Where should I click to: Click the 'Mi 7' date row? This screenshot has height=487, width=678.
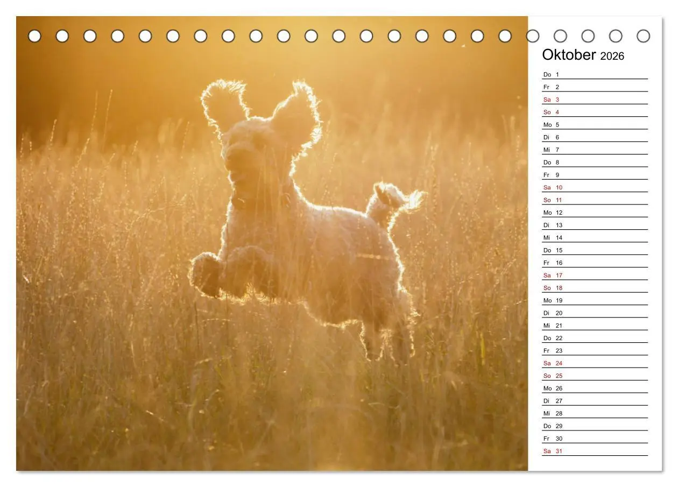coord(595,150)
